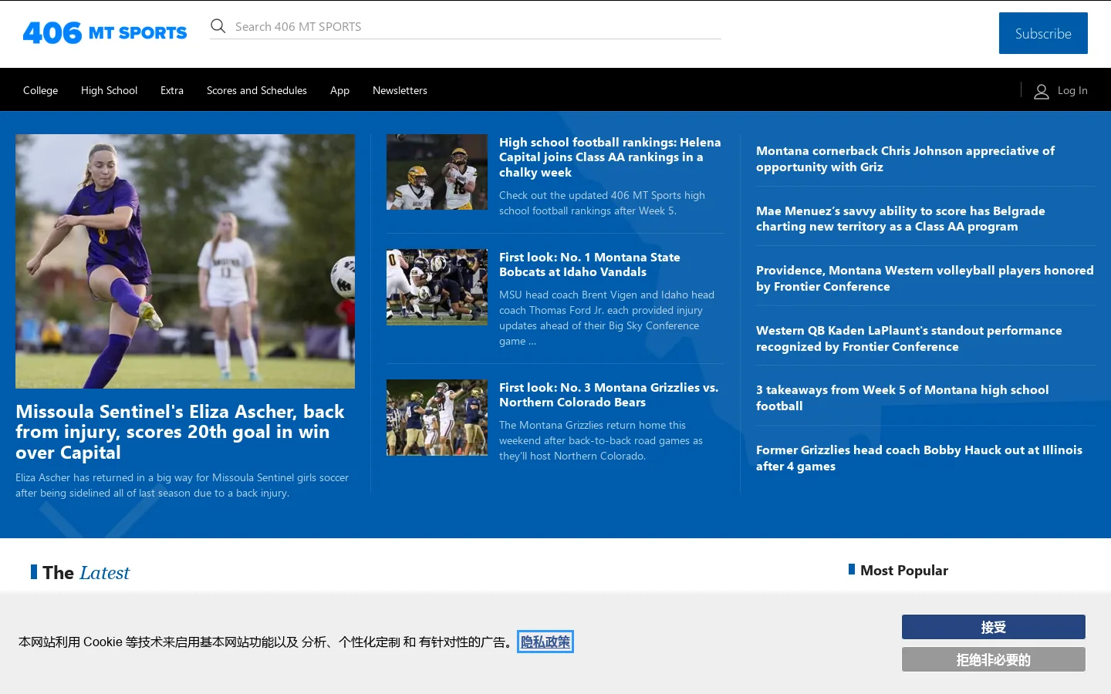Open Montana State Bobcats game thumbnail
Image resolution: width=1111 pixels, height=694 pixels.
click(x=437, y=287)
